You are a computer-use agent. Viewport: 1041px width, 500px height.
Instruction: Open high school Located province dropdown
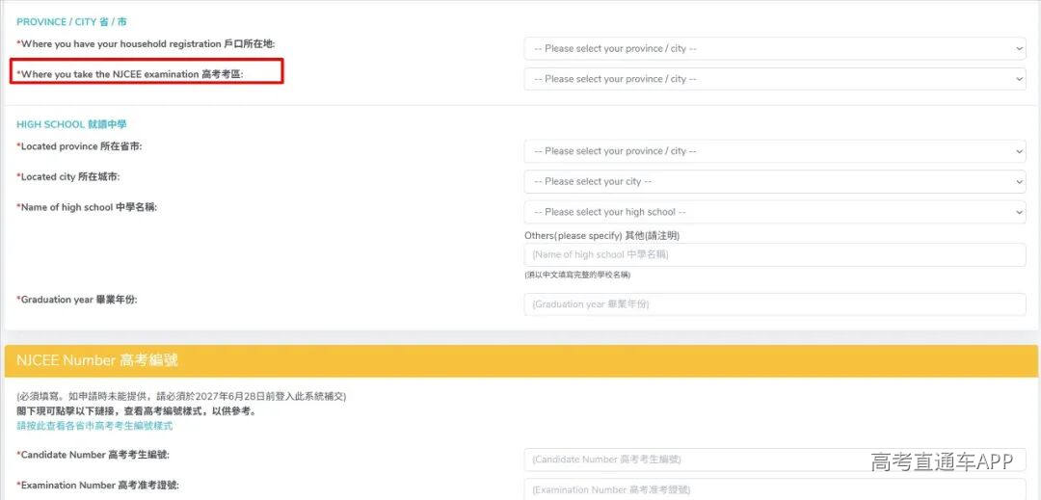tap(775, 151)
